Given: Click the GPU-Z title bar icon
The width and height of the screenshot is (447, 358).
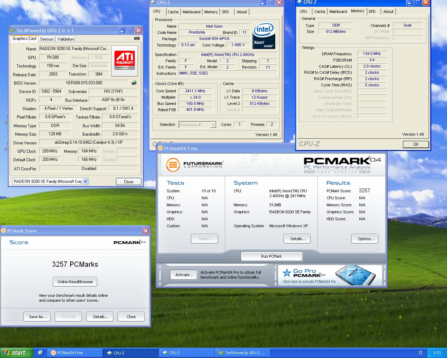Looking at the screenshot, I should 12,30.
